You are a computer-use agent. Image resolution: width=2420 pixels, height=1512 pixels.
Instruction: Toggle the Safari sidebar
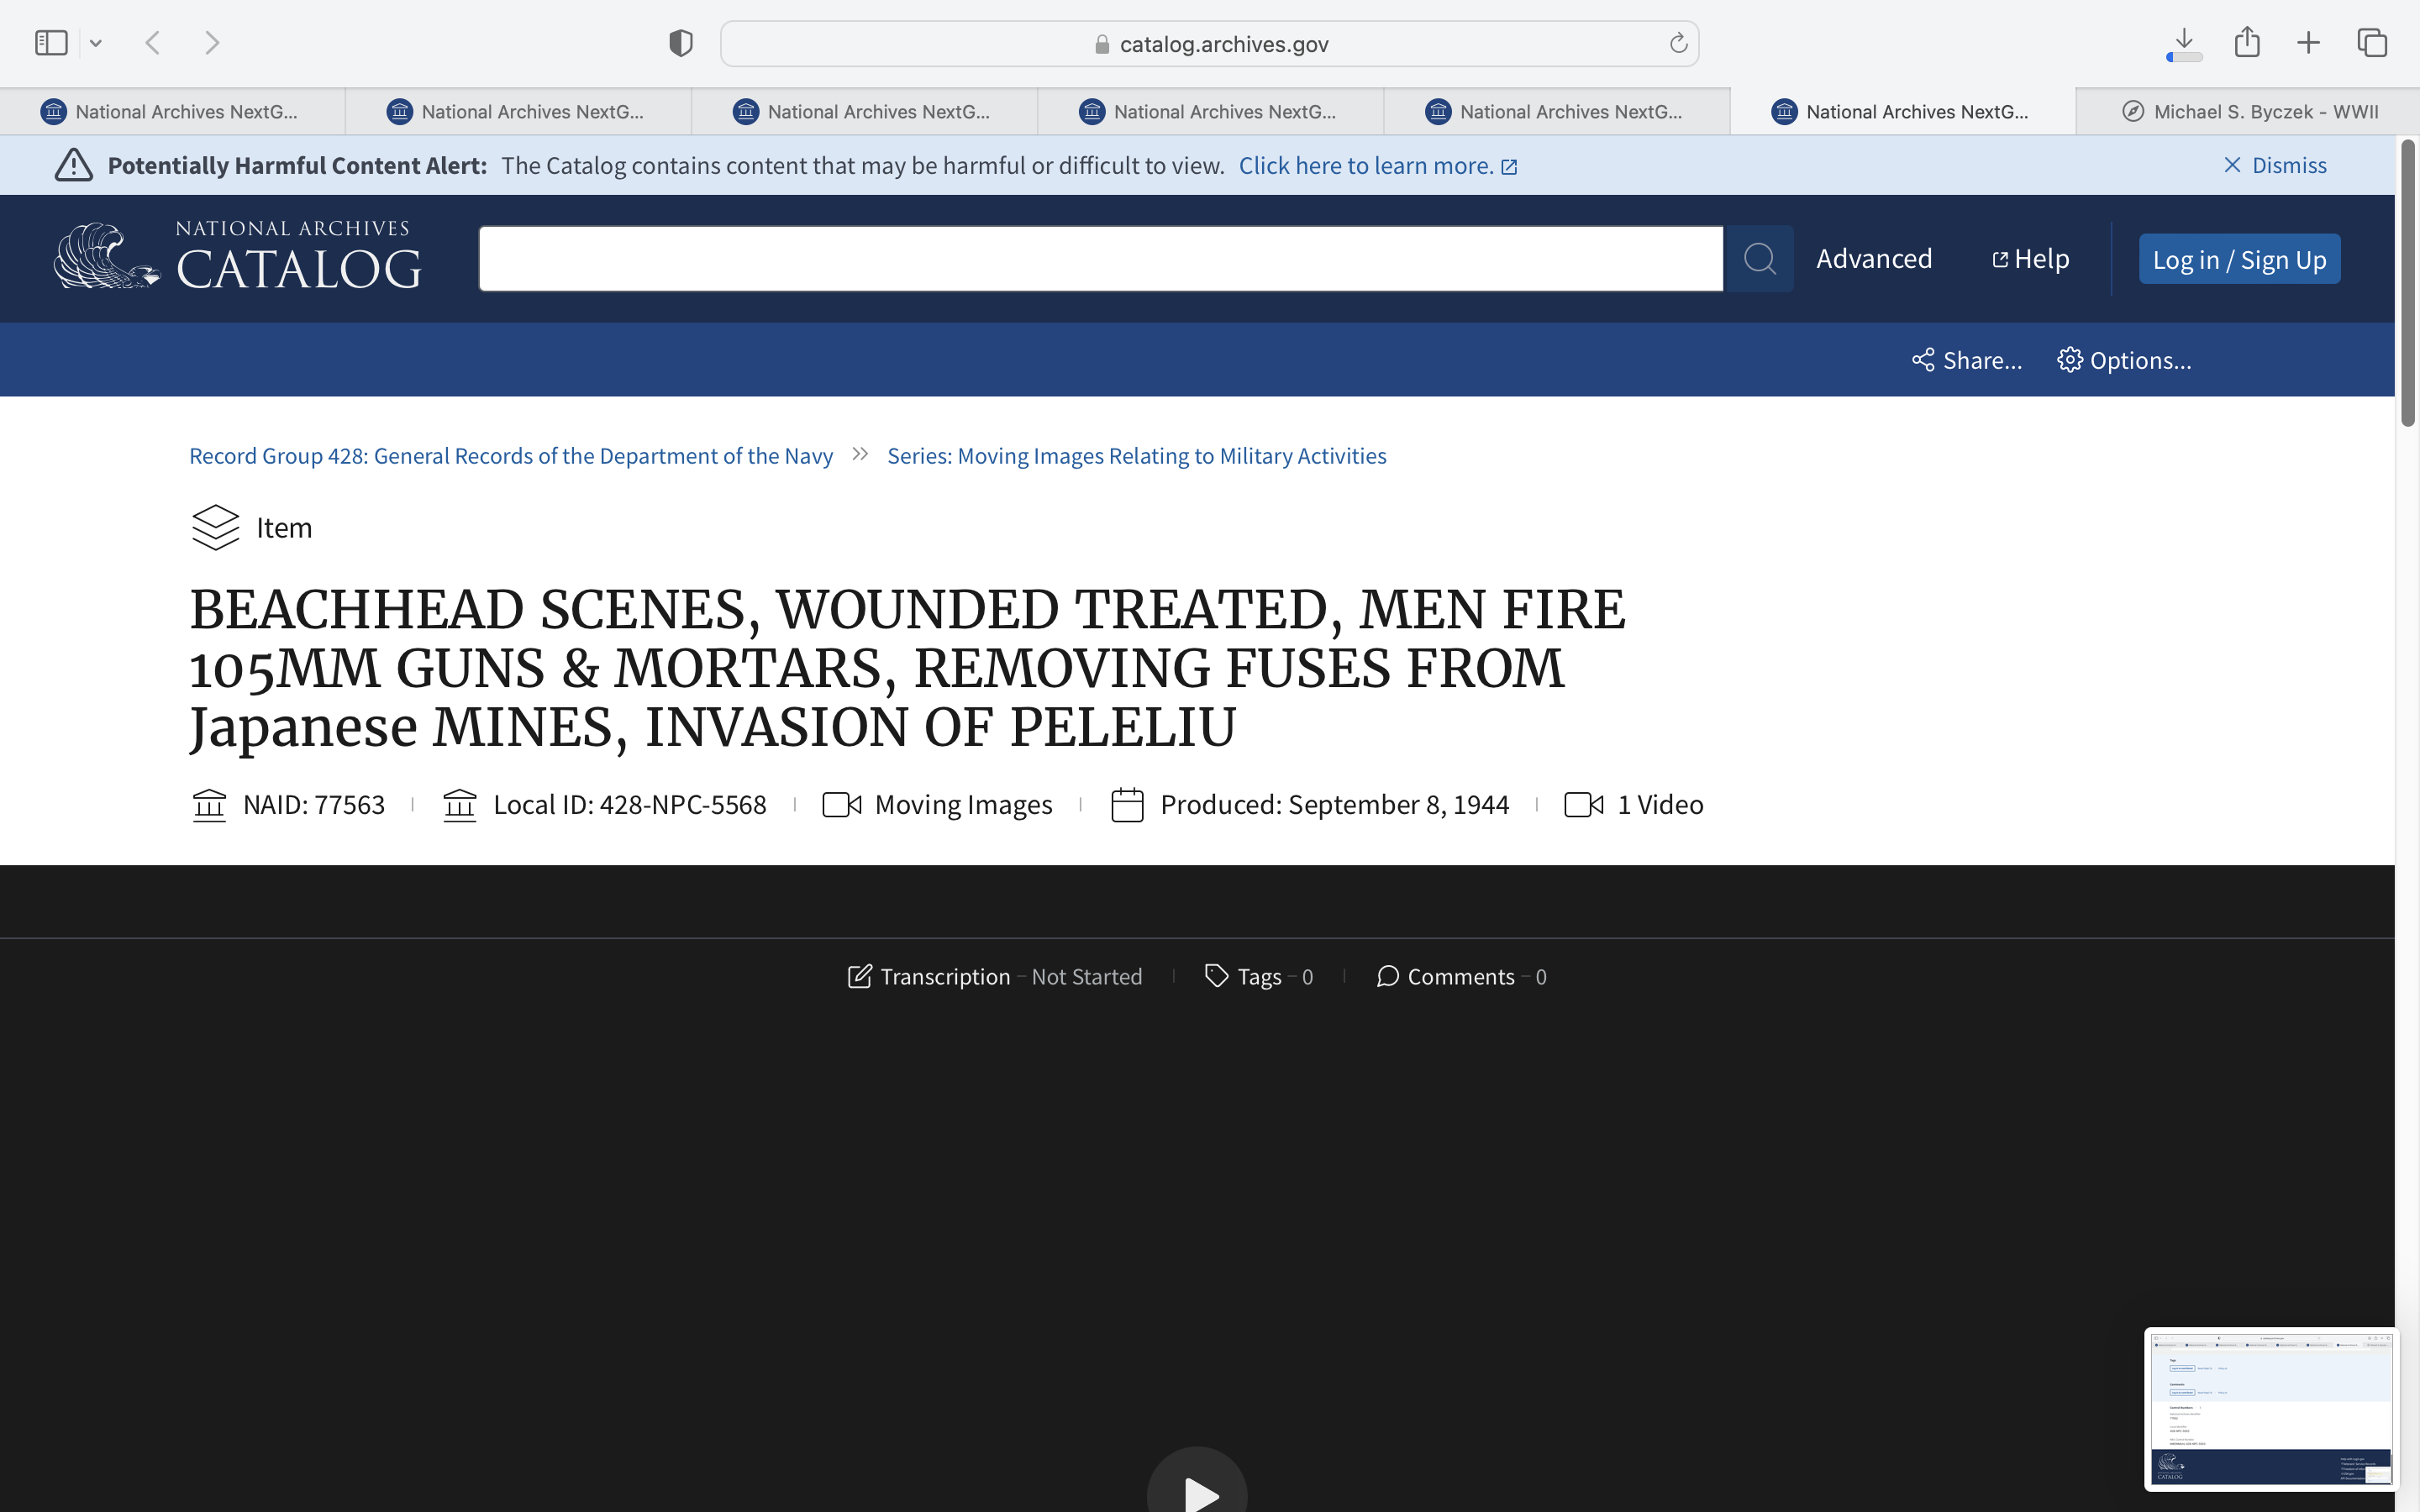pos(51,43)
